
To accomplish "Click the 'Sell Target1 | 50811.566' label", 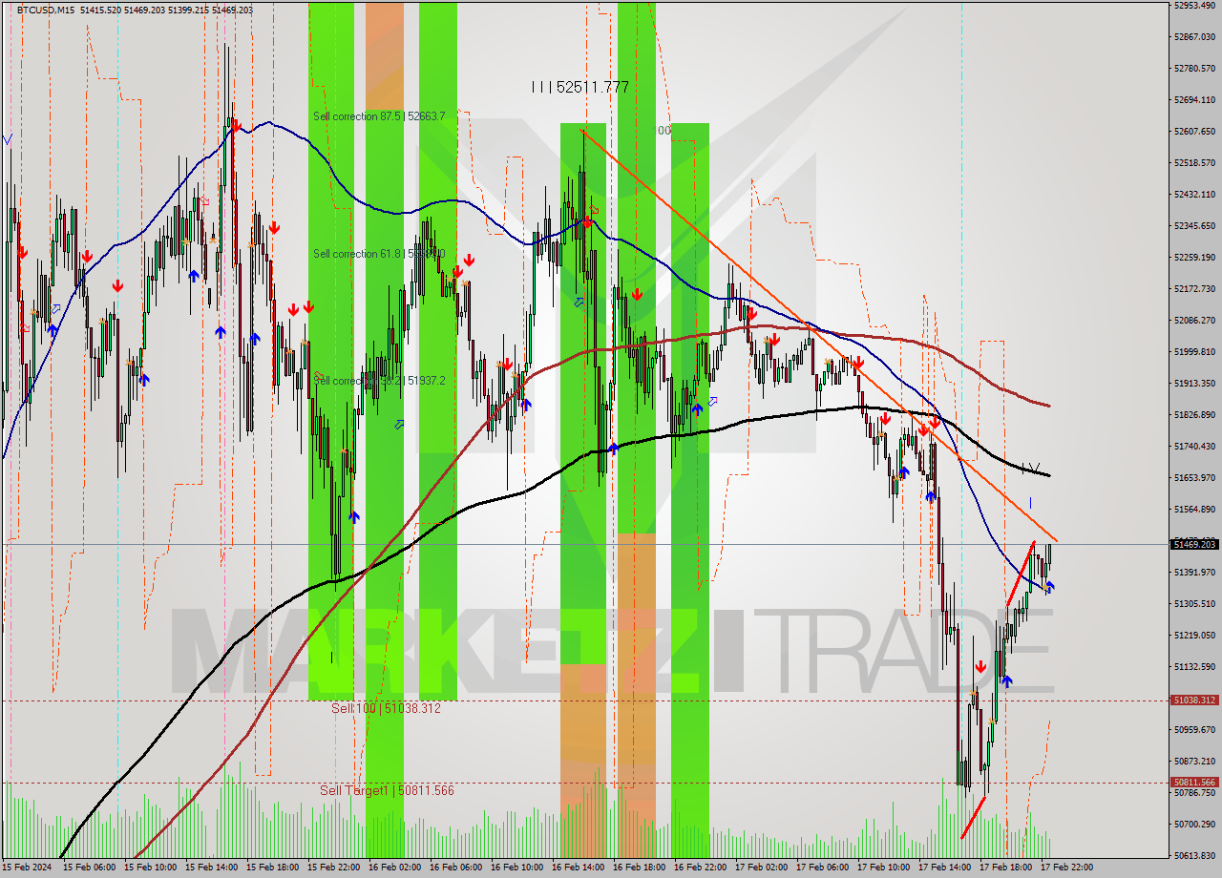I will pyautogui.click(x=387, y=790).
